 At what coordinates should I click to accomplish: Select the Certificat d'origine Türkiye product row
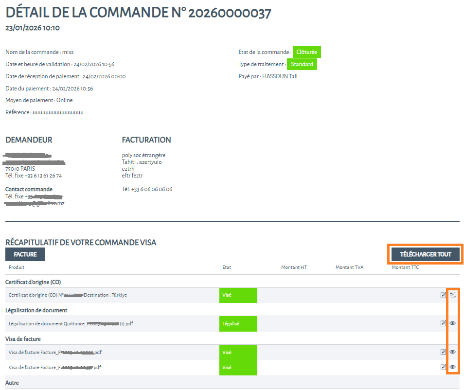point(68,295)
